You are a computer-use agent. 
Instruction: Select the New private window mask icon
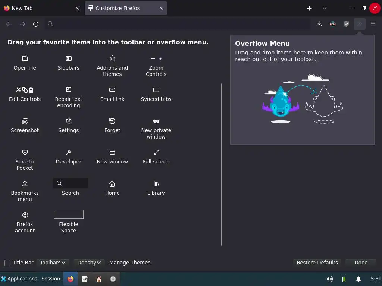coord(156,121)
